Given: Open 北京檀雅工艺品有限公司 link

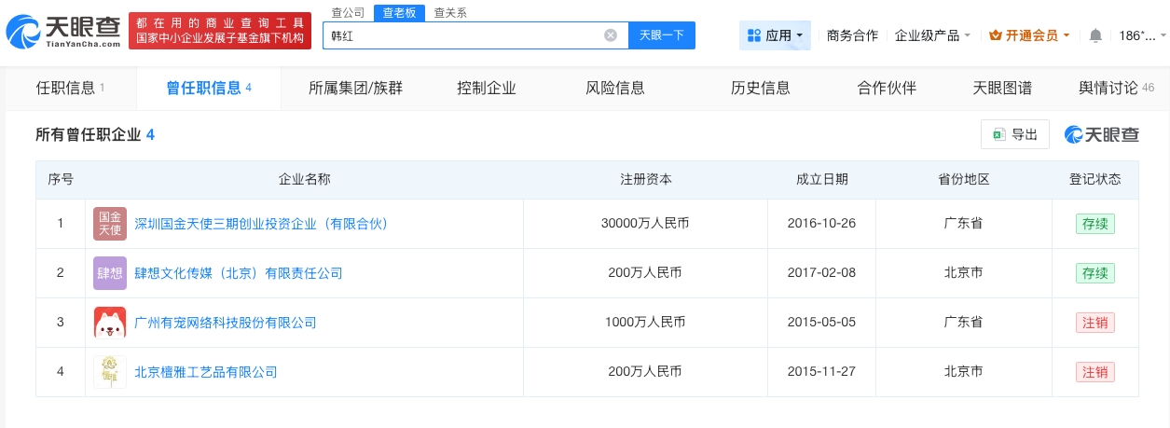Looking at the screenshot, I should (x=206, y=372).
